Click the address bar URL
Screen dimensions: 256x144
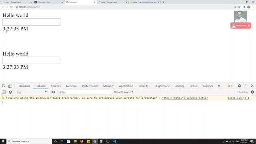29,7
